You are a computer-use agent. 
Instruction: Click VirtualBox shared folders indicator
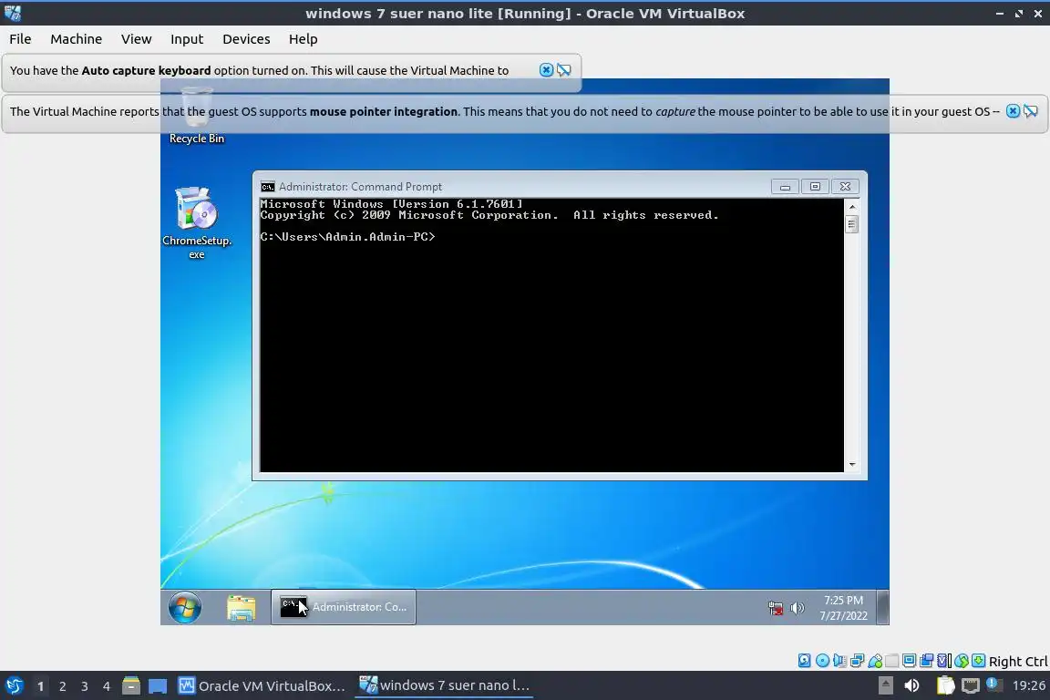[x=892, y=661]
